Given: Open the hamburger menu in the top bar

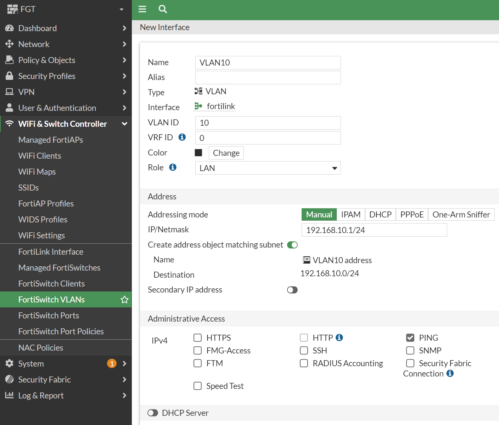Looking at the screenshot, I should [x=142, y=10].
